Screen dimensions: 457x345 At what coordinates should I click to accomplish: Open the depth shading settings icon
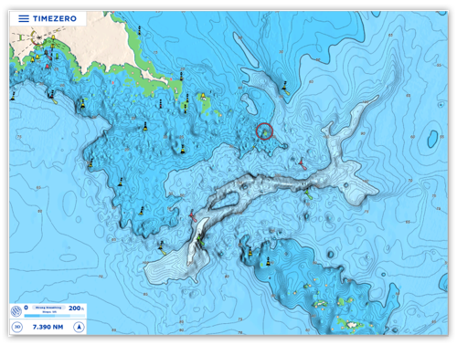pyautogui.click(x=16, y=310)
